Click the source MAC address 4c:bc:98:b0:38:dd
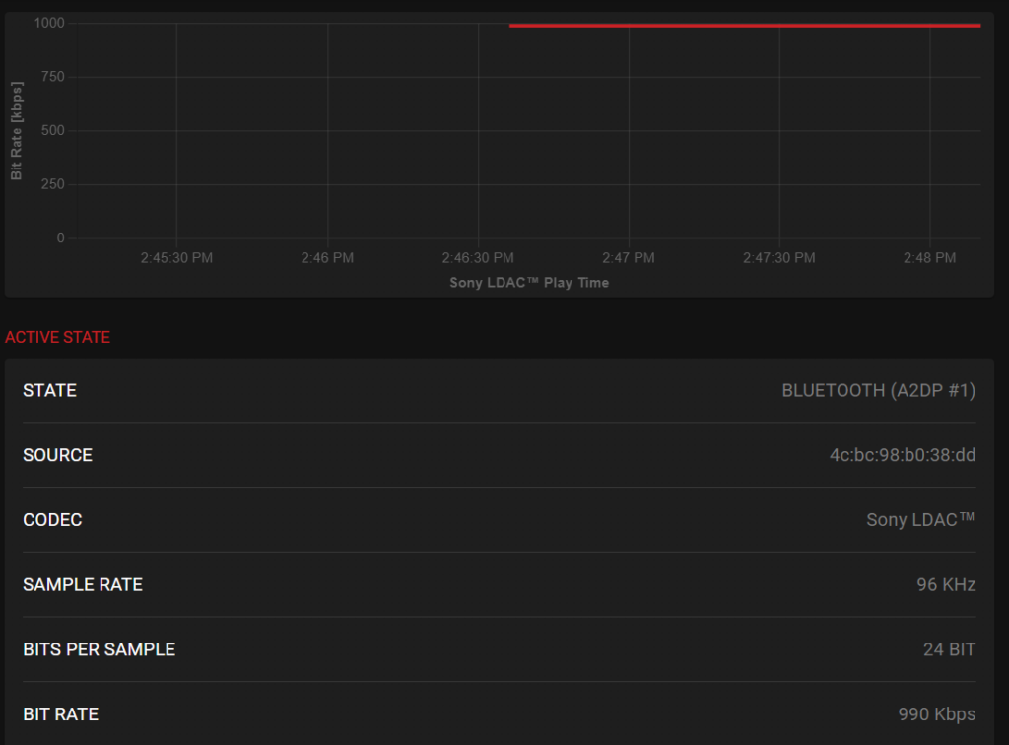 (x=902, y=455)
